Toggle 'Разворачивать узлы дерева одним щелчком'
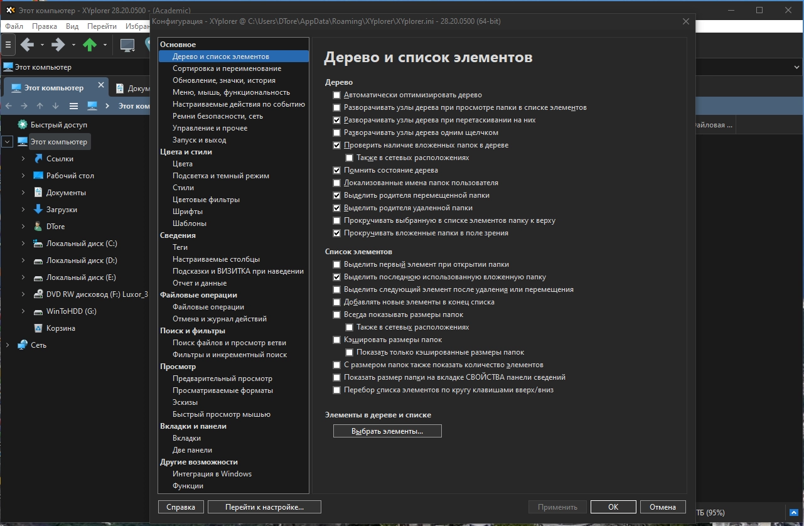The height and width of the screenshot is (526, 804). click(x=337, y=132)
